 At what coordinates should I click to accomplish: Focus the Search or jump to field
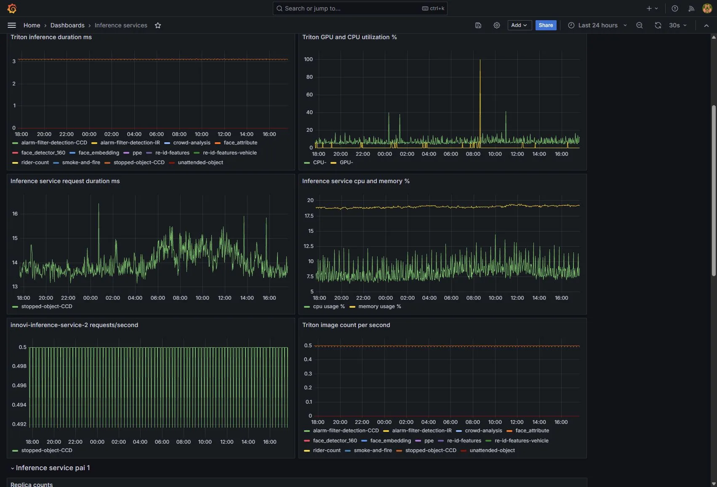pyautogui.click(x=360, y=8)
